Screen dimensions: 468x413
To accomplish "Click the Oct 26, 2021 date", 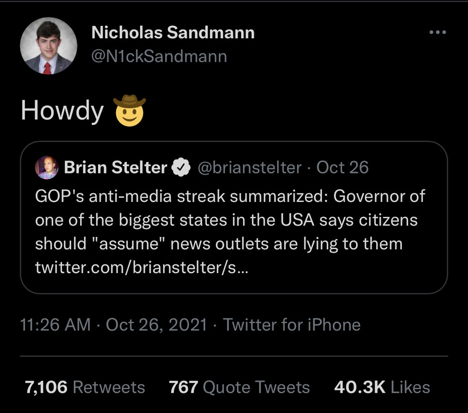I will coord(156,325).
